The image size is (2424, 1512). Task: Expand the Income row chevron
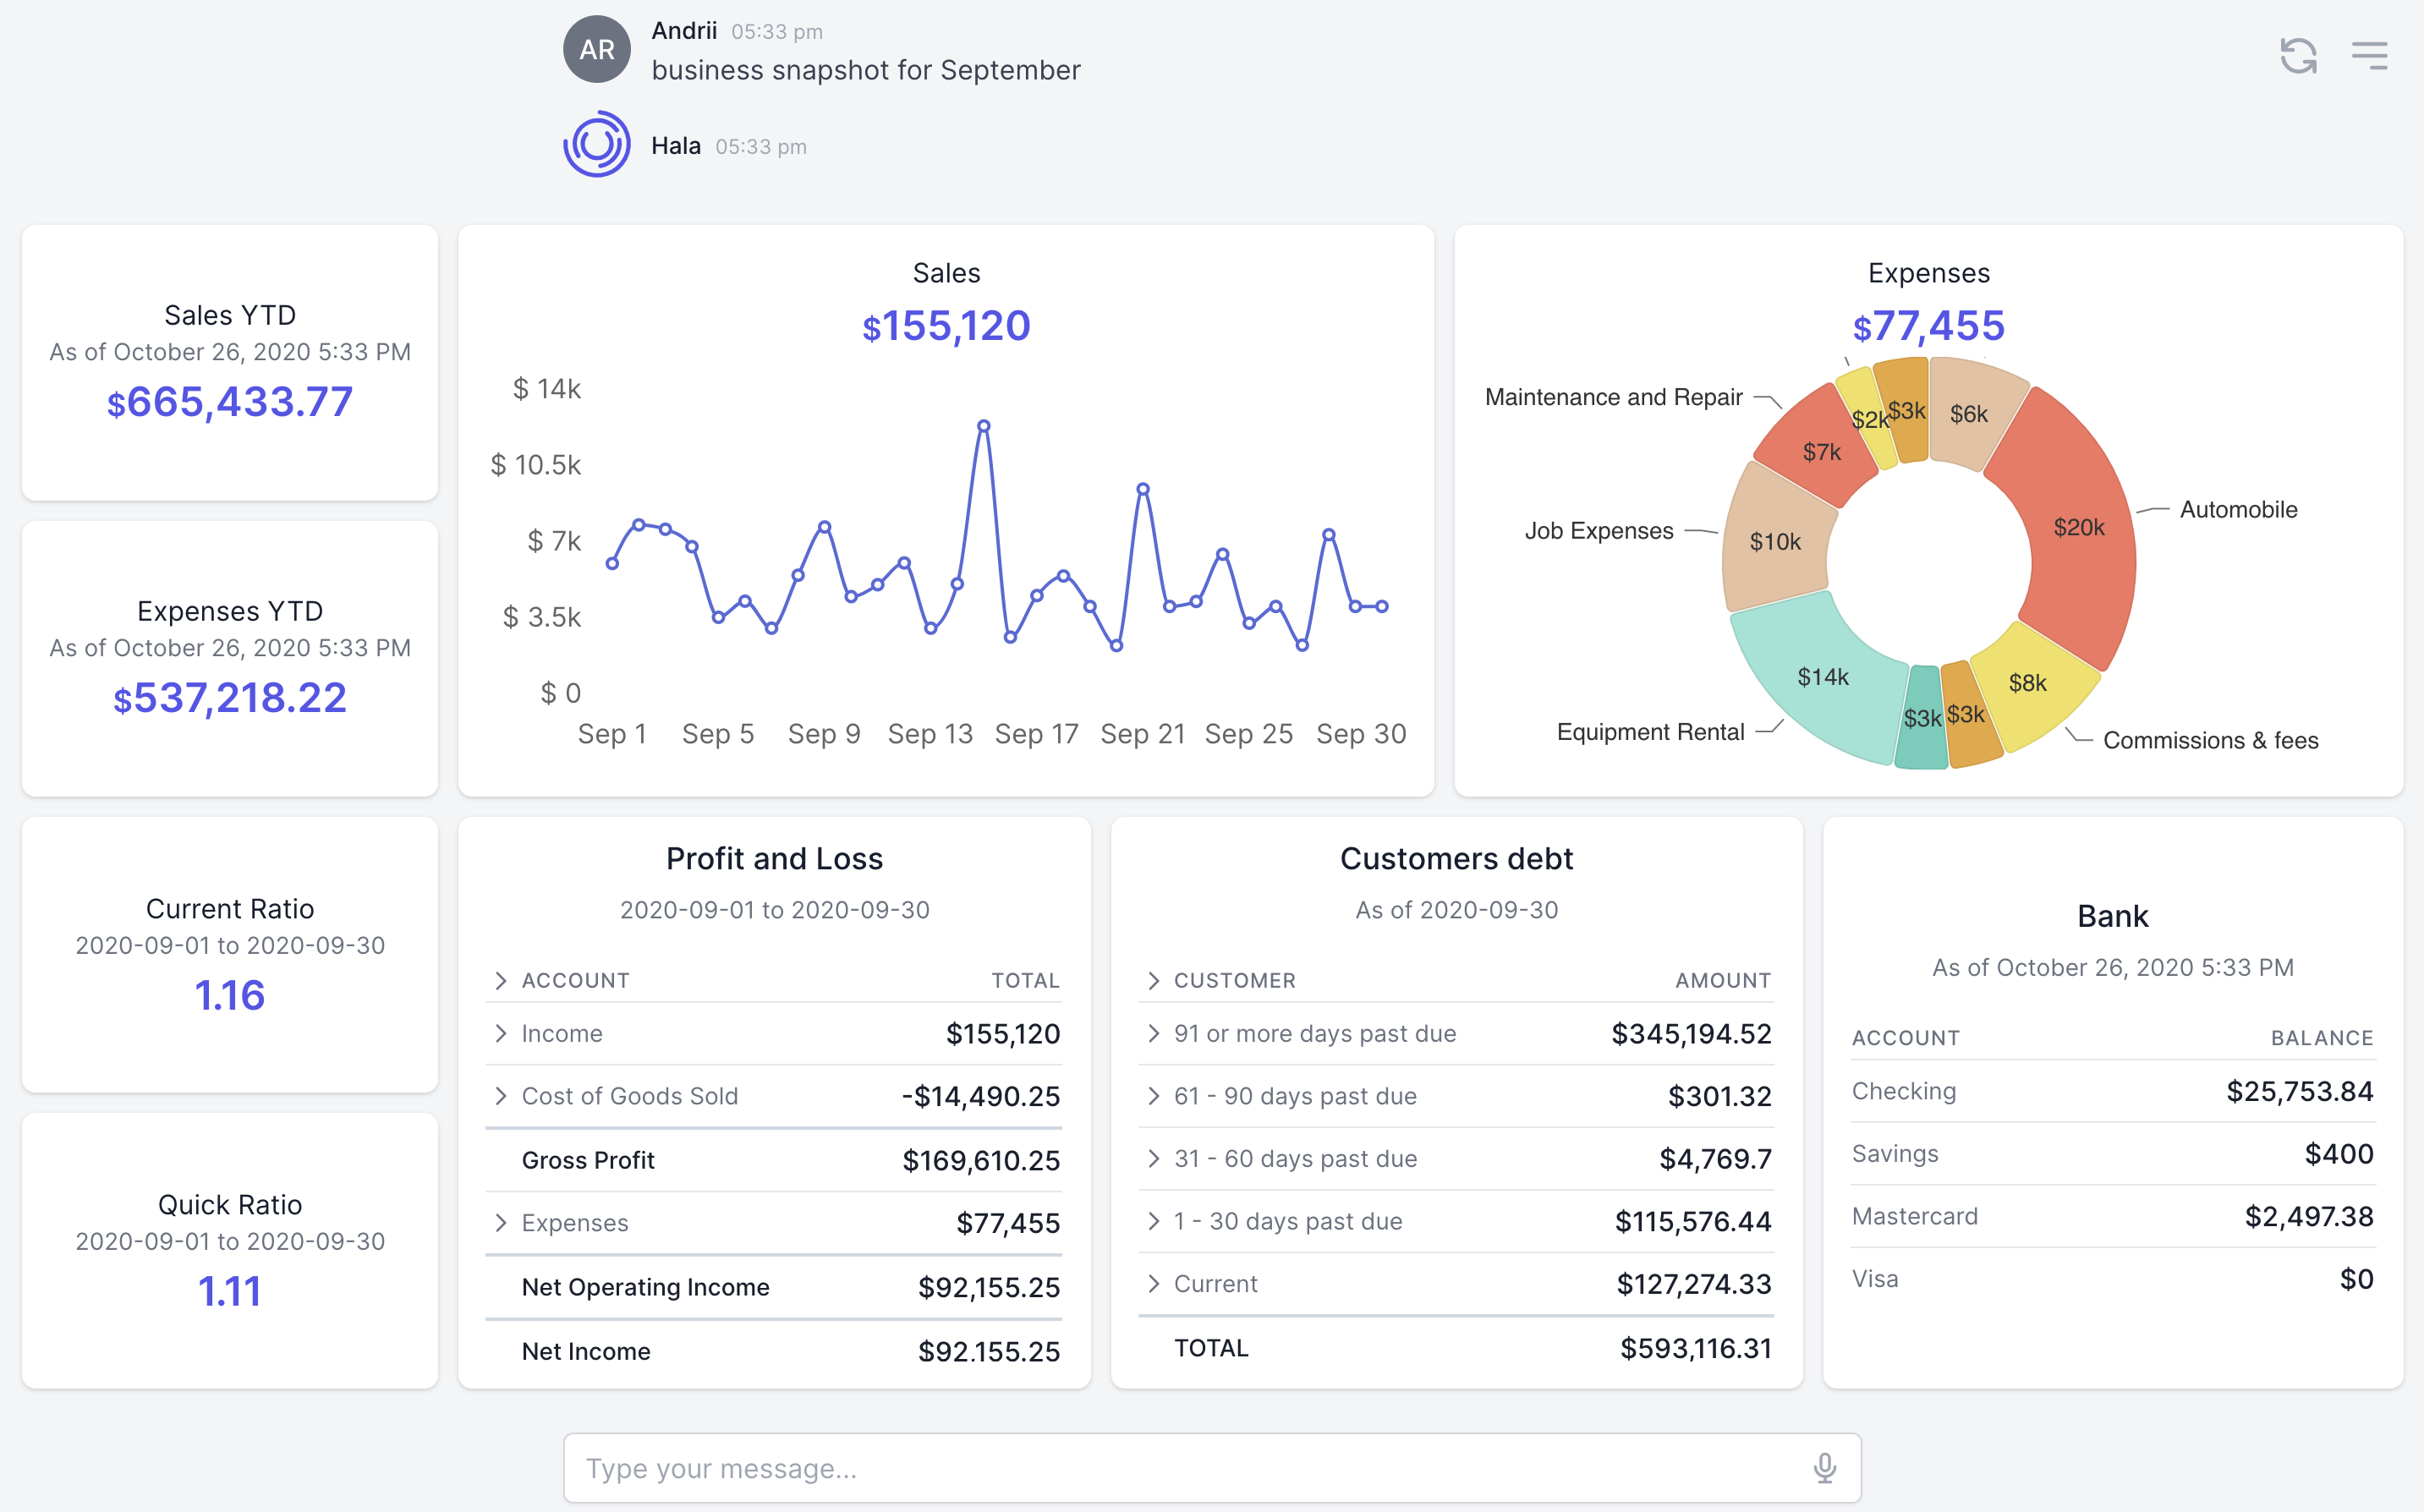[501, 1033]
